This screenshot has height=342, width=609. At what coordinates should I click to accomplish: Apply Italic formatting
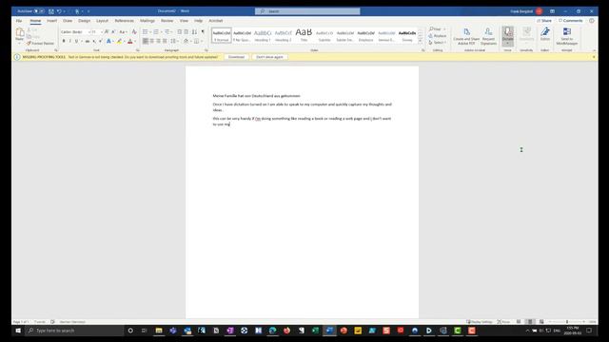(69, 41)
